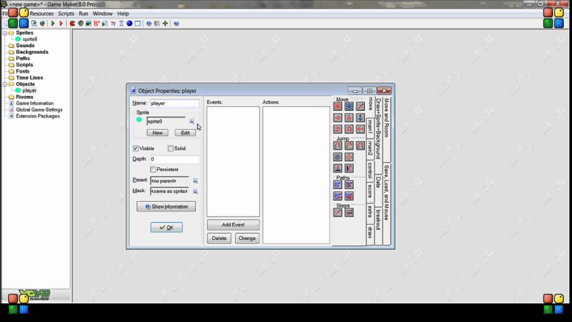Open the Parent selection menu
Image resolution: width=572 pixels, height=322 pixels.
point(195,181)
